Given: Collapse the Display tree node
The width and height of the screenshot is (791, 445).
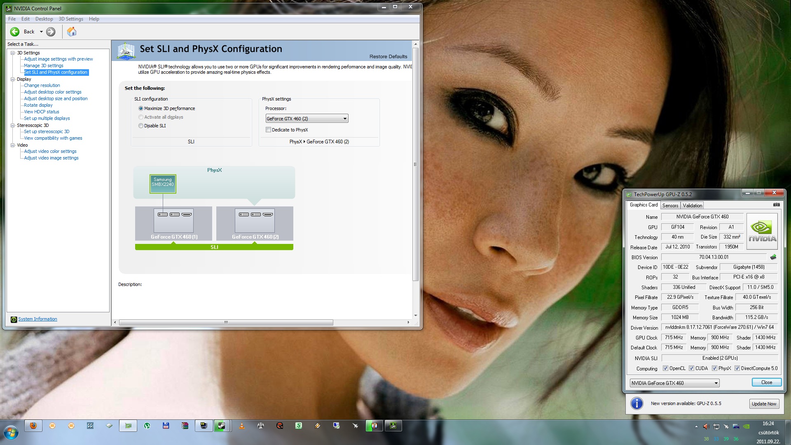Looking at the screenshot, I should pyautogui.click(x=13, y=79).
